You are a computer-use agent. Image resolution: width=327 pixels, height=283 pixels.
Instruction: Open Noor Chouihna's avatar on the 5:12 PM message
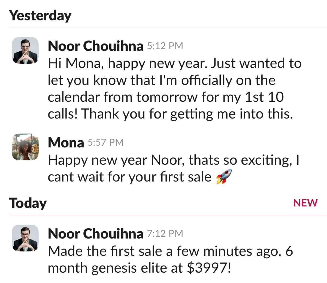click(x=25, y=51)
